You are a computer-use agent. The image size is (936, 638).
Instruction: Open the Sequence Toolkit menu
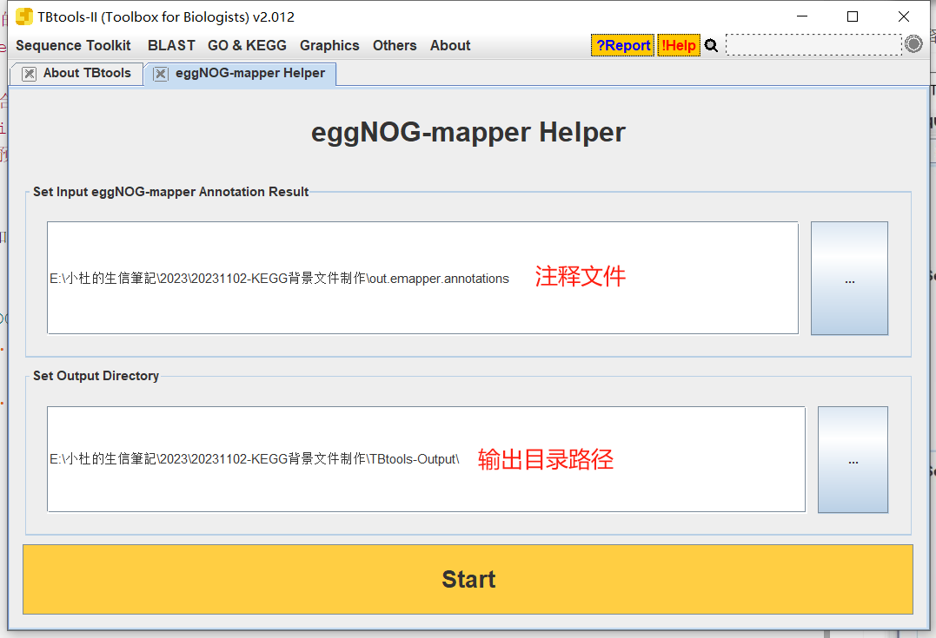point(73,45)
